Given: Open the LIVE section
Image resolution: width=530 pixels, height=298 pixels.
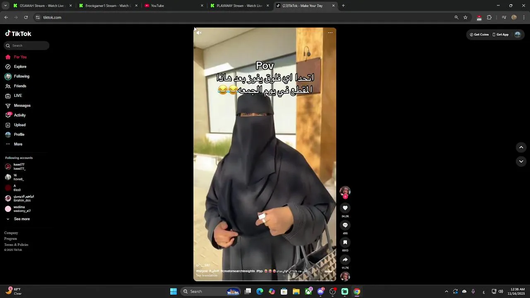Looking at the screenshot, I should coord(14,96).
